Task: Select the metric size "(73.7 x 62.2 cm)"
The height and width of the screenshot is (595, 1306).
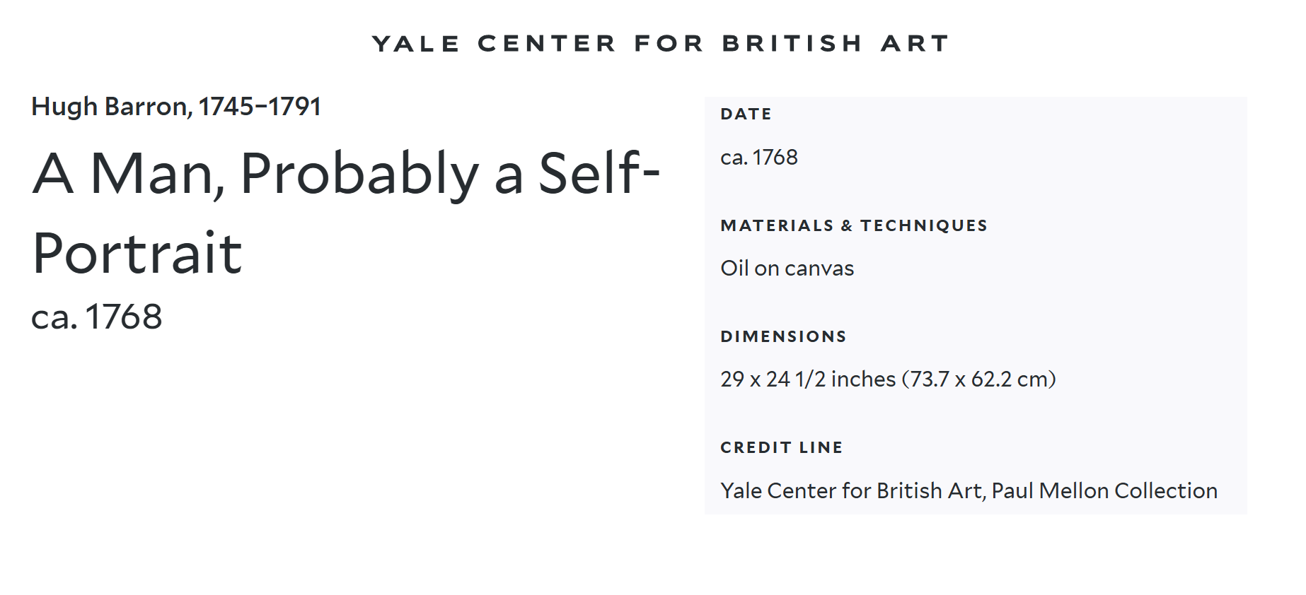Action: 979,379
